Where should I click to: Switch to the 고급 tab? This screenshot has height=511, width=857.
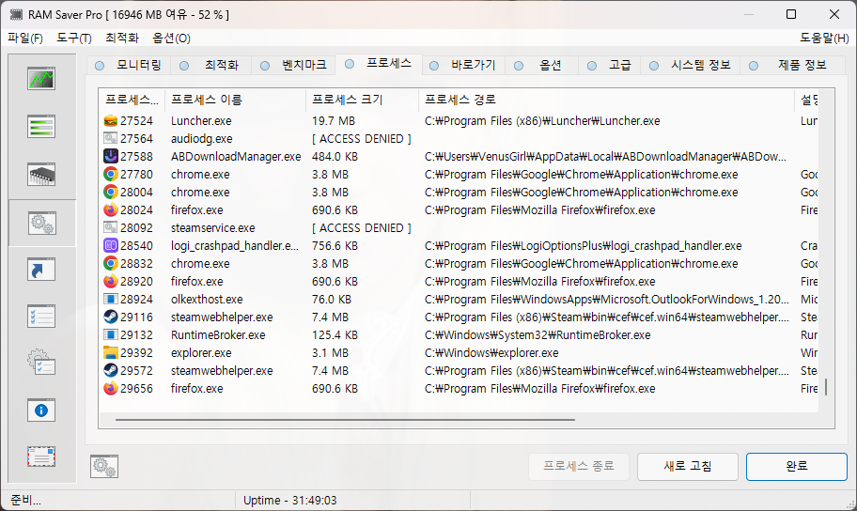pyautogui.click(x=610, y=65)
